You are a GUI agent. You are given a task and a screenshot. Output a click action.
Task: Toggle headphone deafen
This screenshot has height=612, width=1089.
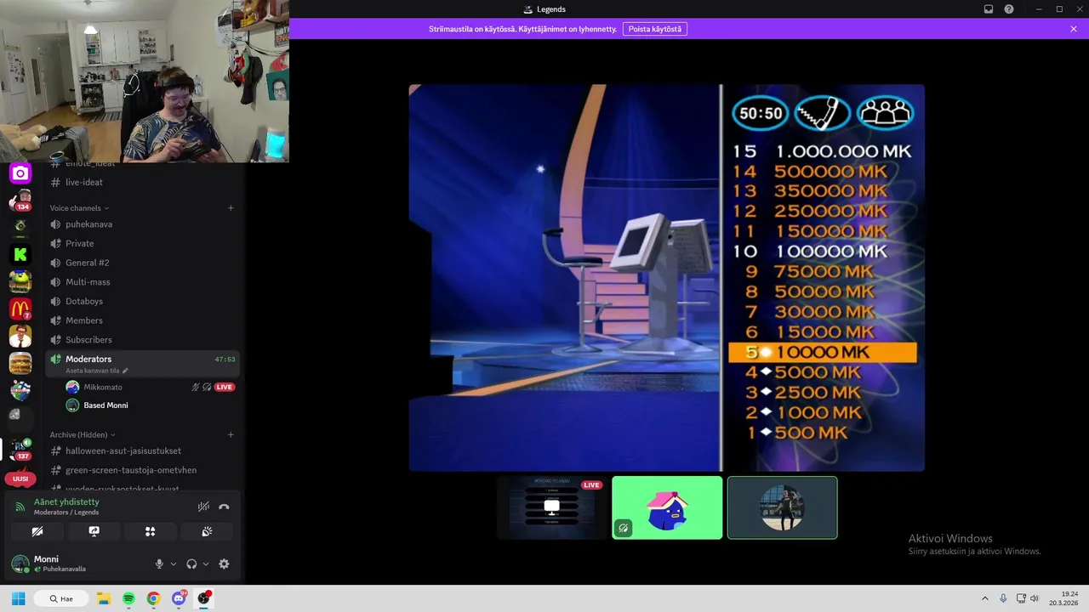pyautogui.click(x=191, y=564)
